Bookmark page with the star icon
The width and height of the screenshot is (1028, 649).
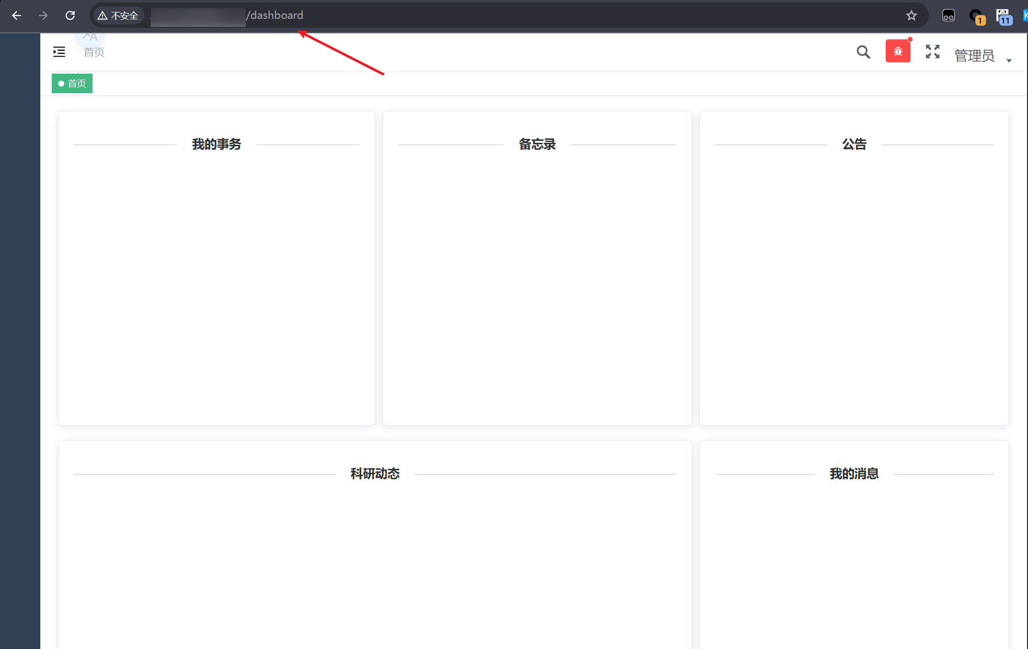(911, 15)
